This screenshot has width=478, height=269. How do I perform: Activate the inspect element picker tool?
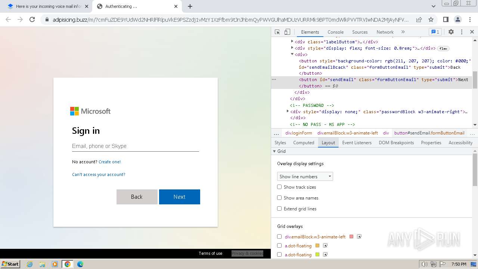277,32
